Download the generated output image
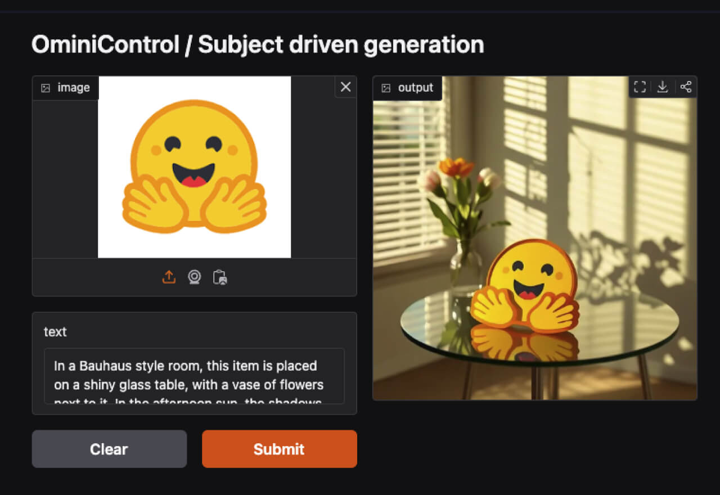 point(663,87)
